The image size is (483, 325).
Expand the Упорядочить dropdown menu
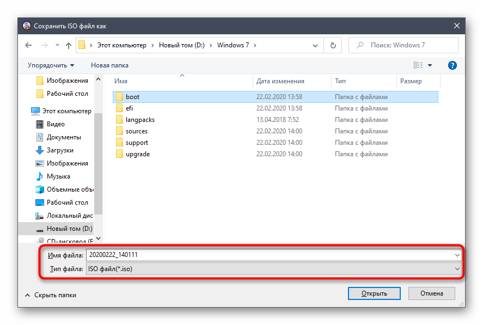click(51, 65)
